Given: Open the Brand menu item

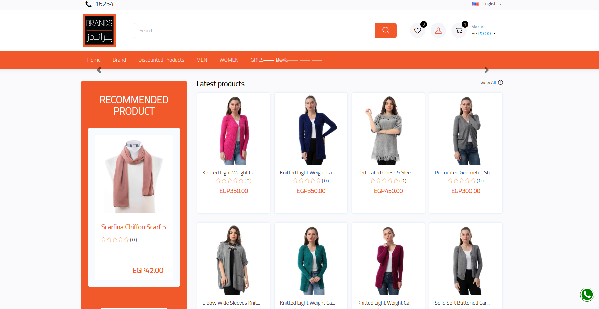Looking at the screenshot, I should point(119,60).
